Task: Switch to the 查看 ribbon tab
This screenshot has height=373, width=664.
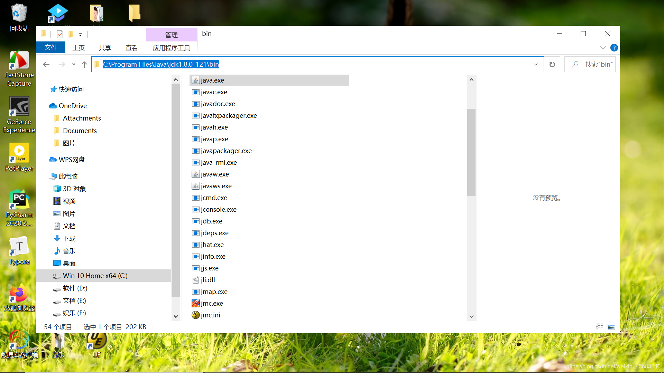Action: point(131,48)
